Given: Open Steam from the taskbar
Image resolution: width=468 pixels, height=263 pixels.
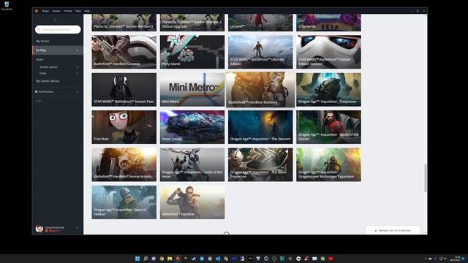Looking at the screenshot, I should tap(194, 259).
